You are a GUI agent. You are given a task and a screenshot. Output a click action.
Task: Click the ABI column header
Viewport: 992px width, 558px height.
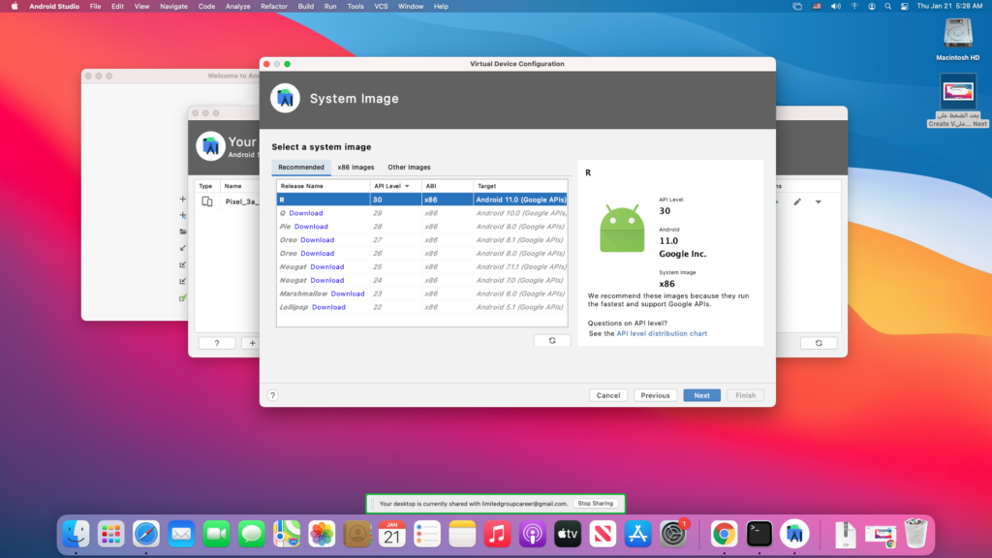[448, 186]
